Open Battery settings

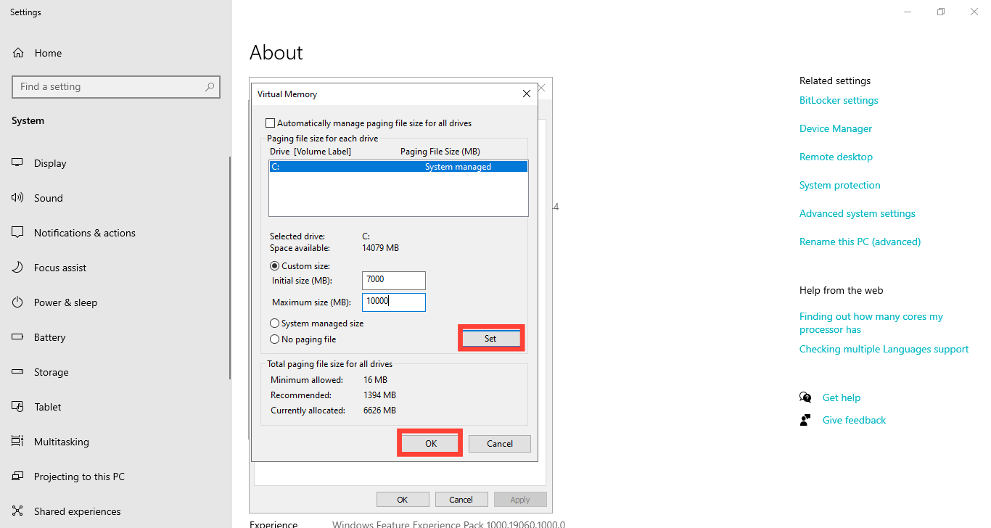(52, 337)
